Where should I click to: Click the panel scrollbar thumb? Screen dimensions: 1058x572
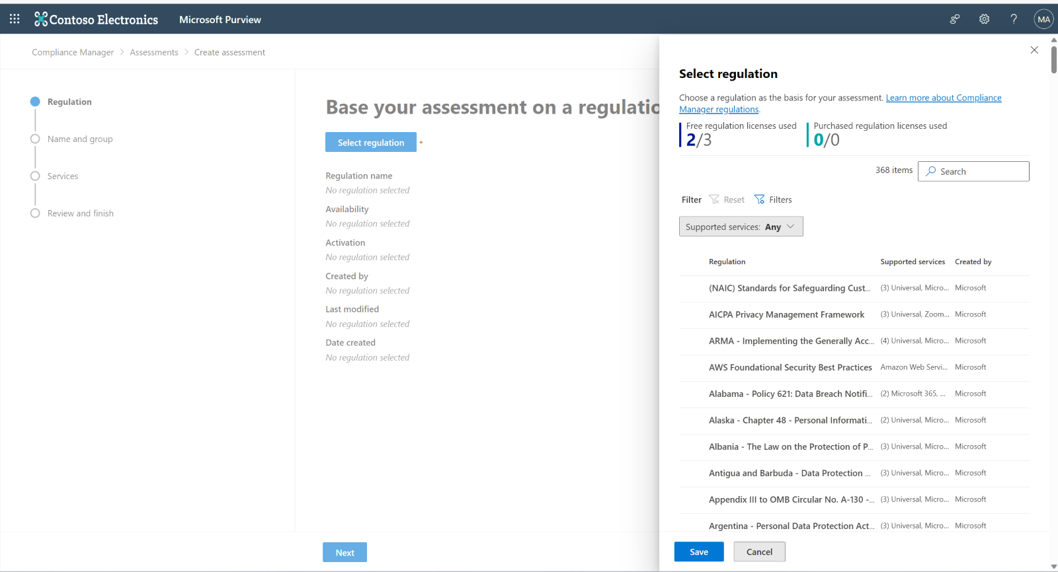[1053, 59]
